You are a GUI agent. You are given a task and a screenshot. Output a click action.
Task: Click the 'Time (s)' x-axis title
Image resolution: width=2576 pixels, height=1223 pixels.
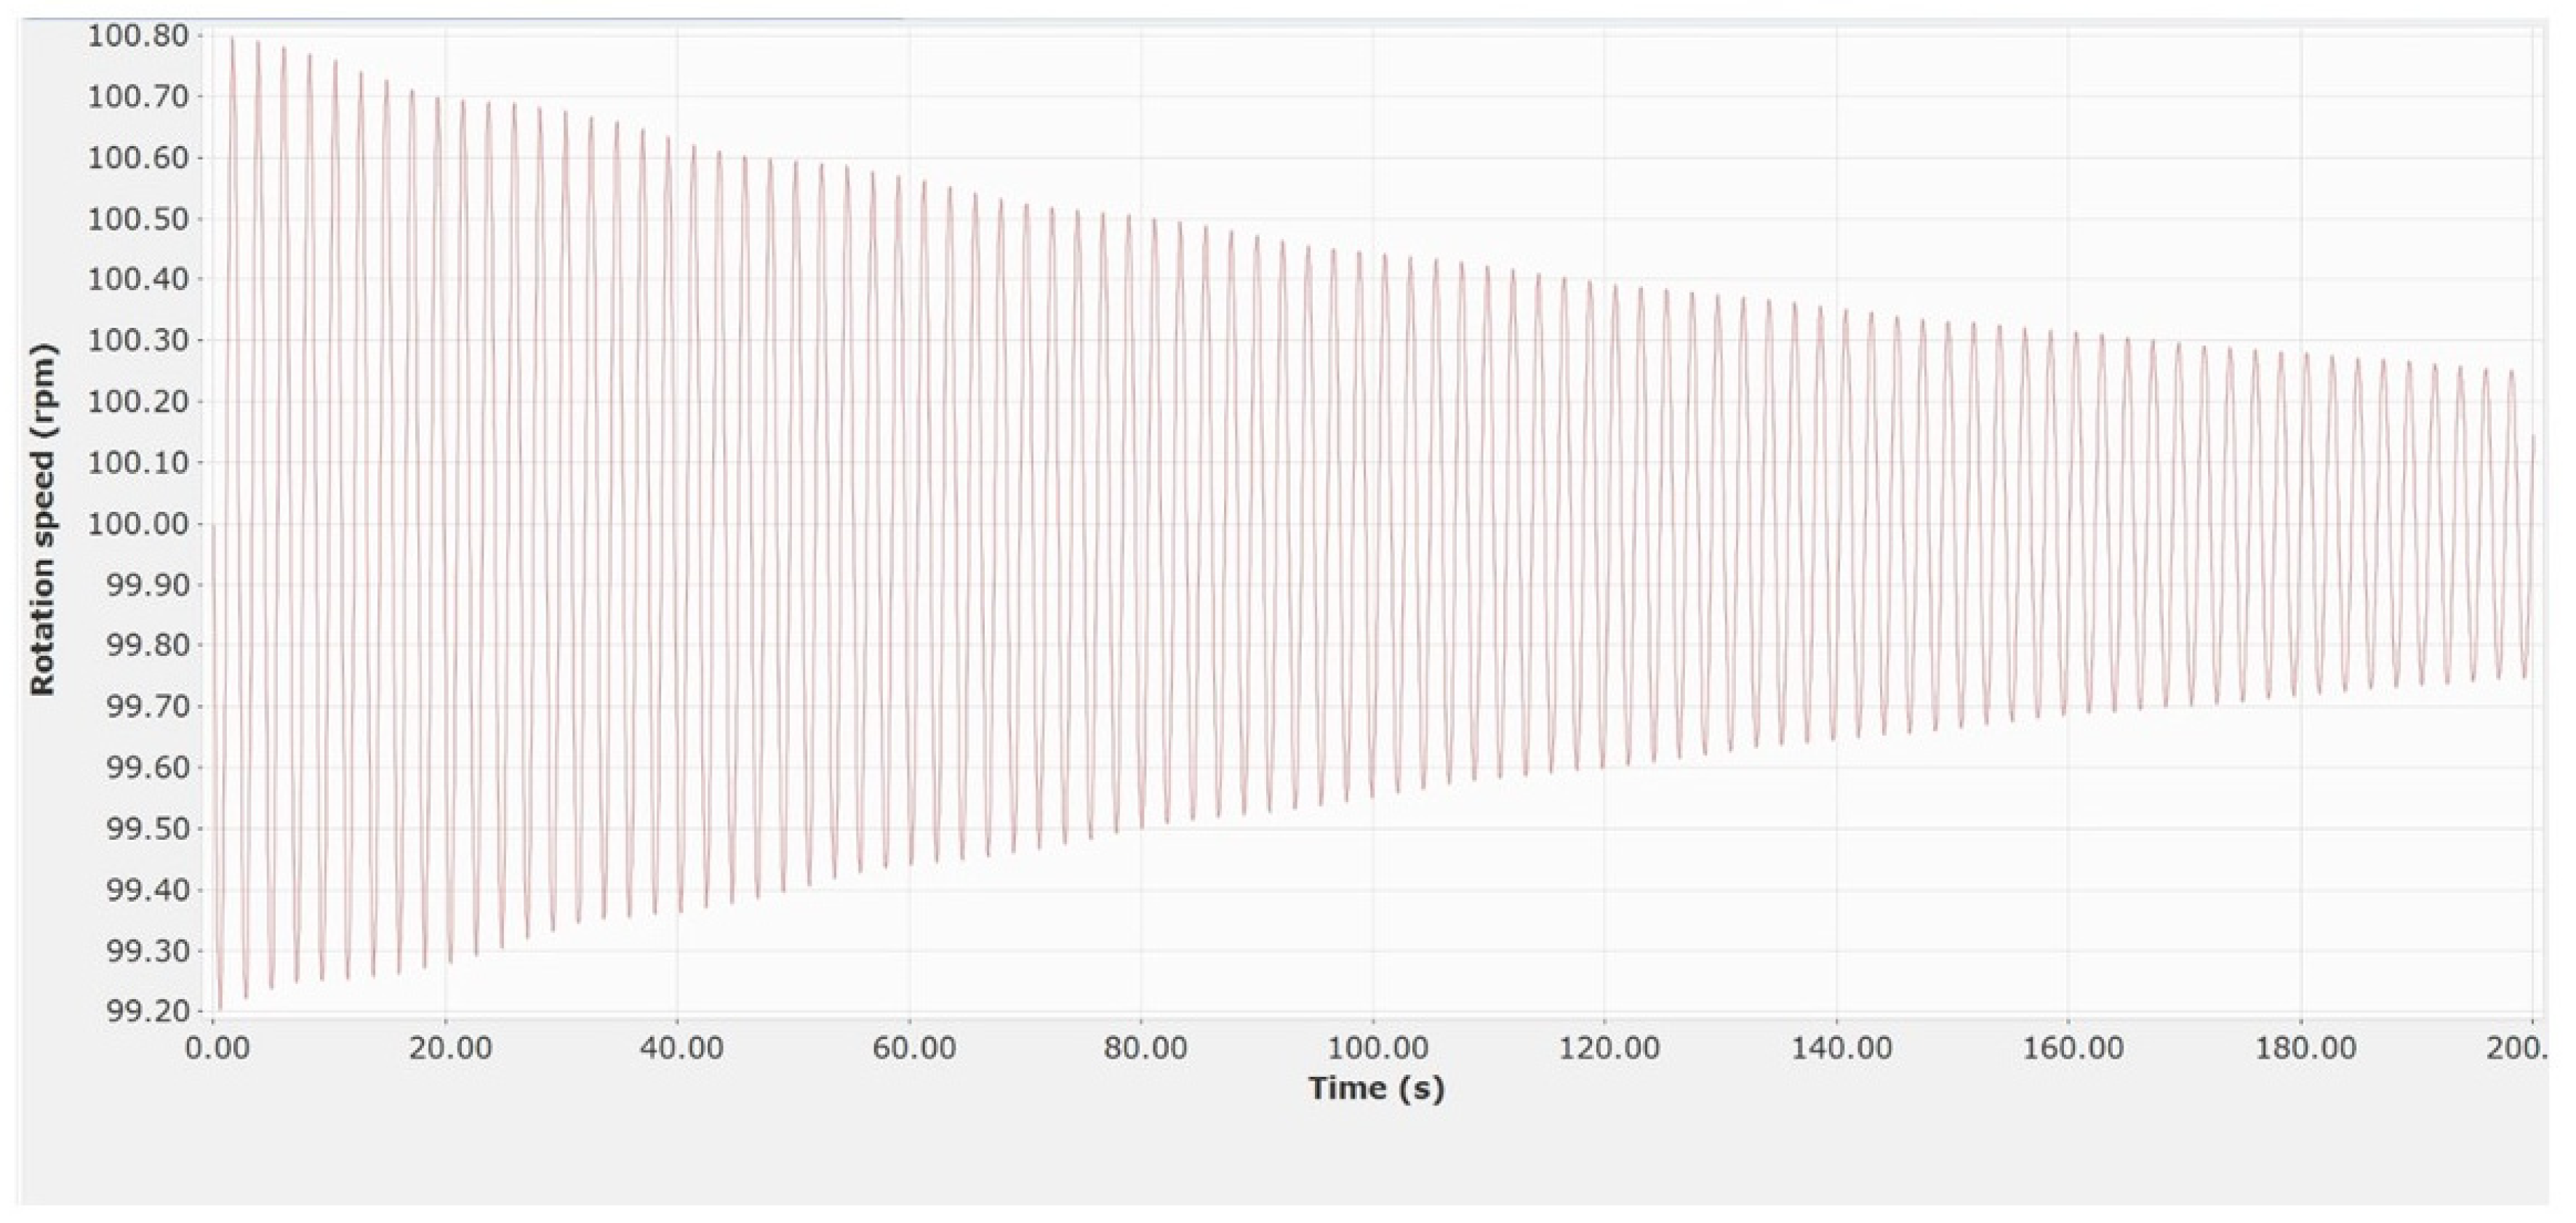(1376, 1088)
